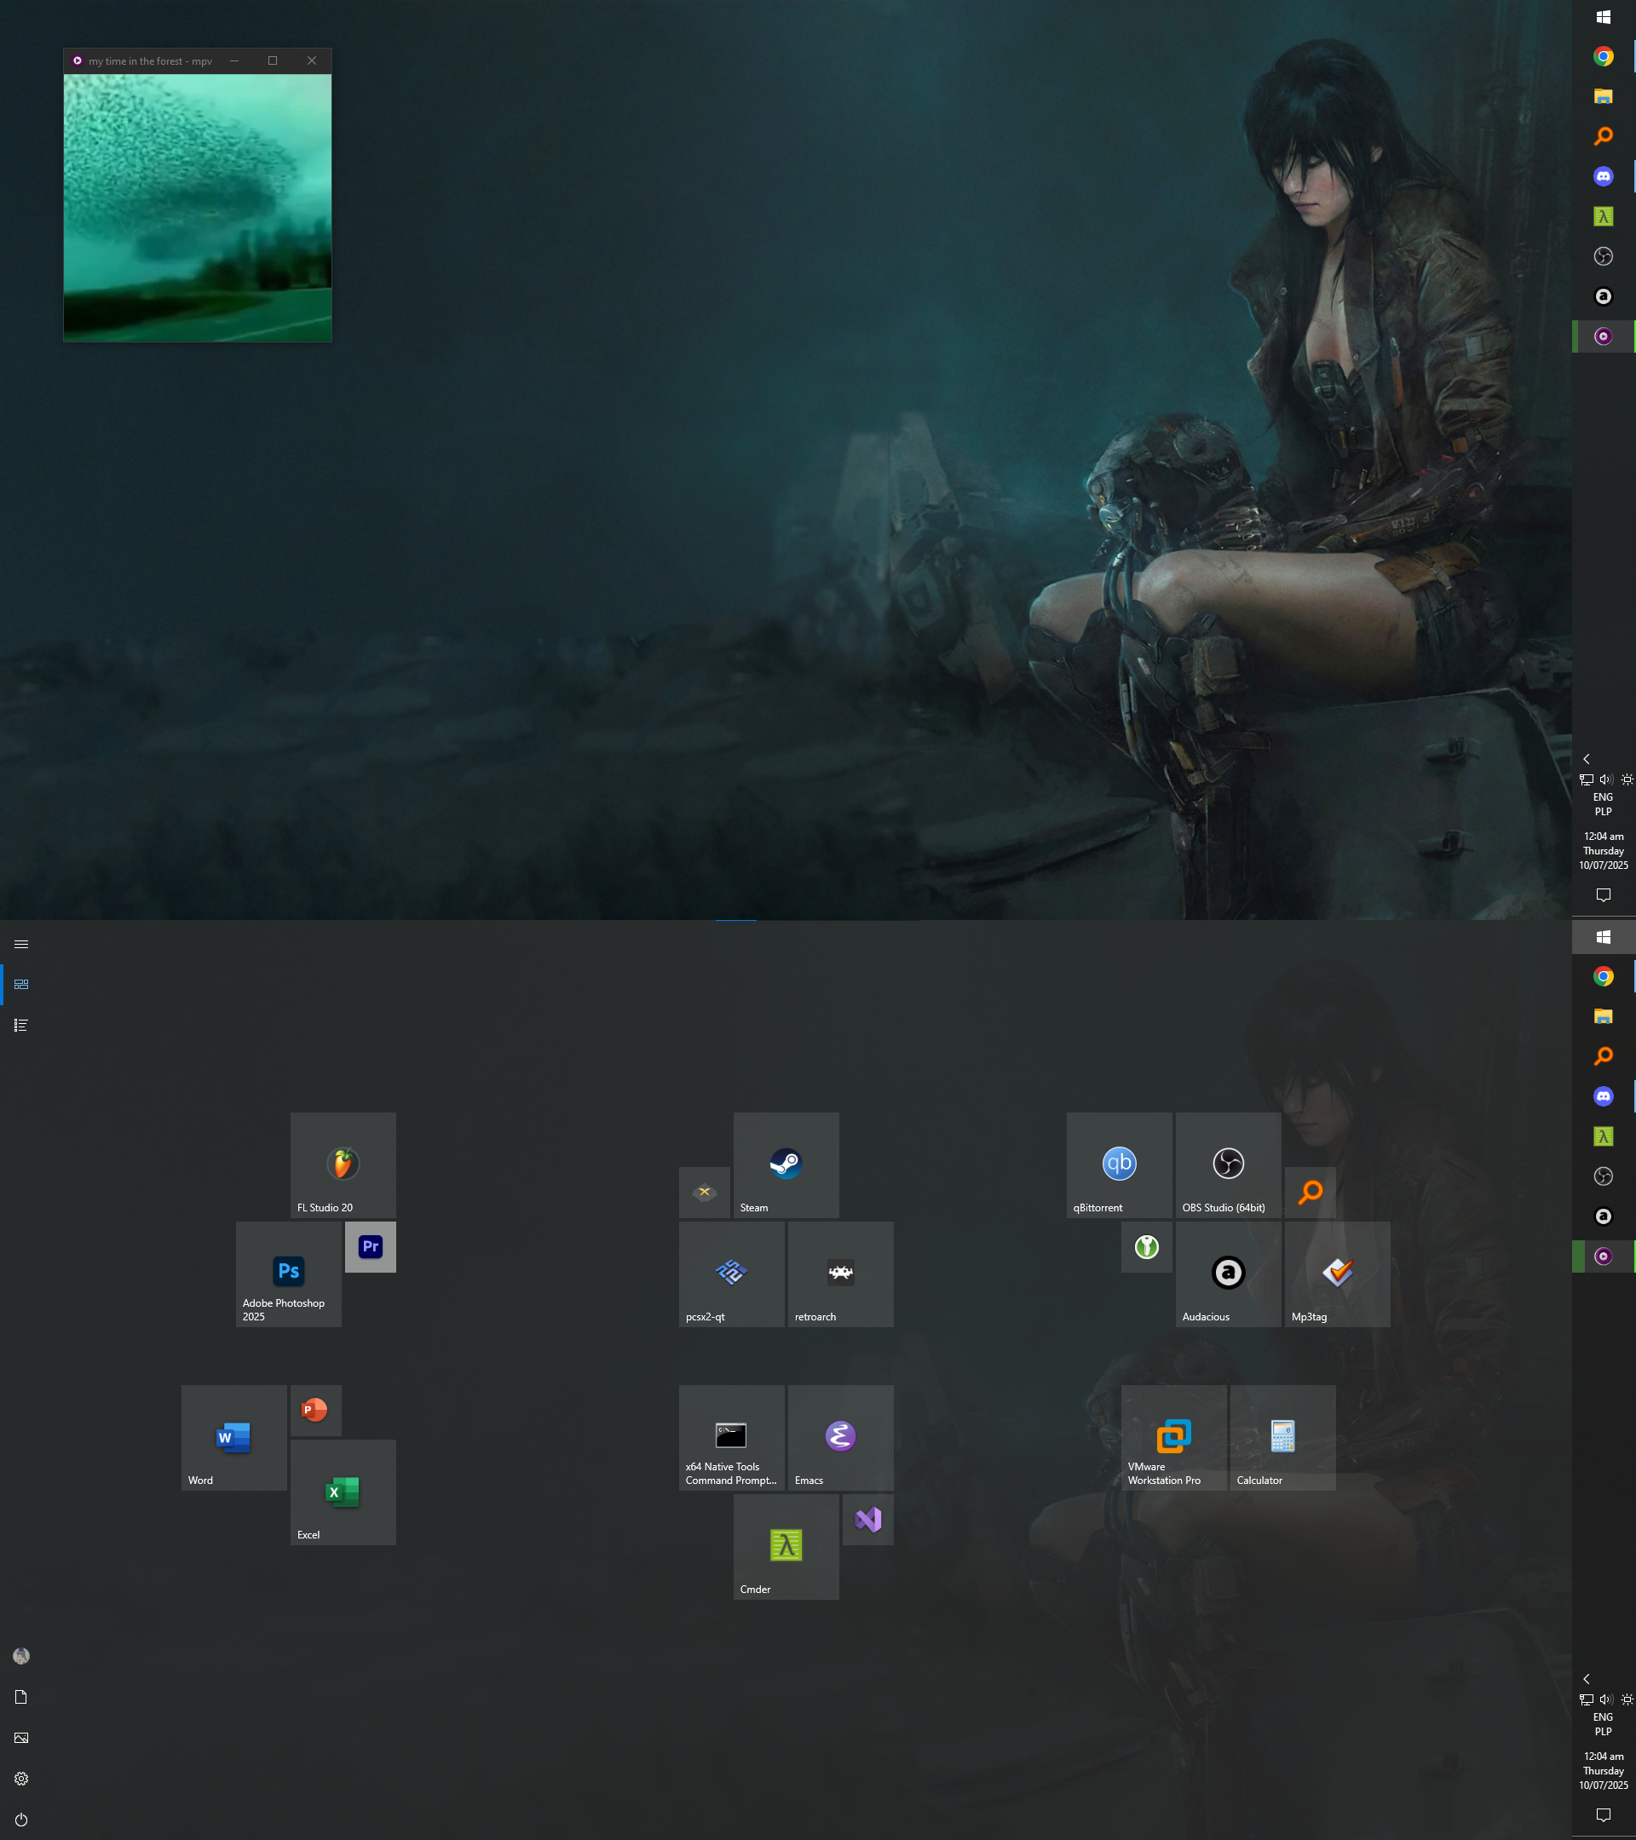
Task: Open volume control on upper taskbar tray
Action: point(1606,779)
